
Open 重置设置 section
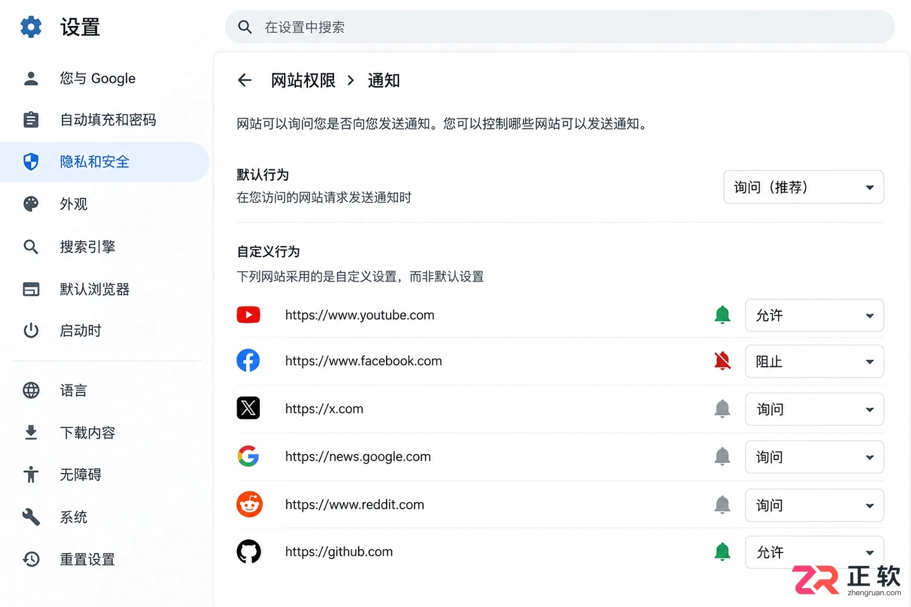104,559
